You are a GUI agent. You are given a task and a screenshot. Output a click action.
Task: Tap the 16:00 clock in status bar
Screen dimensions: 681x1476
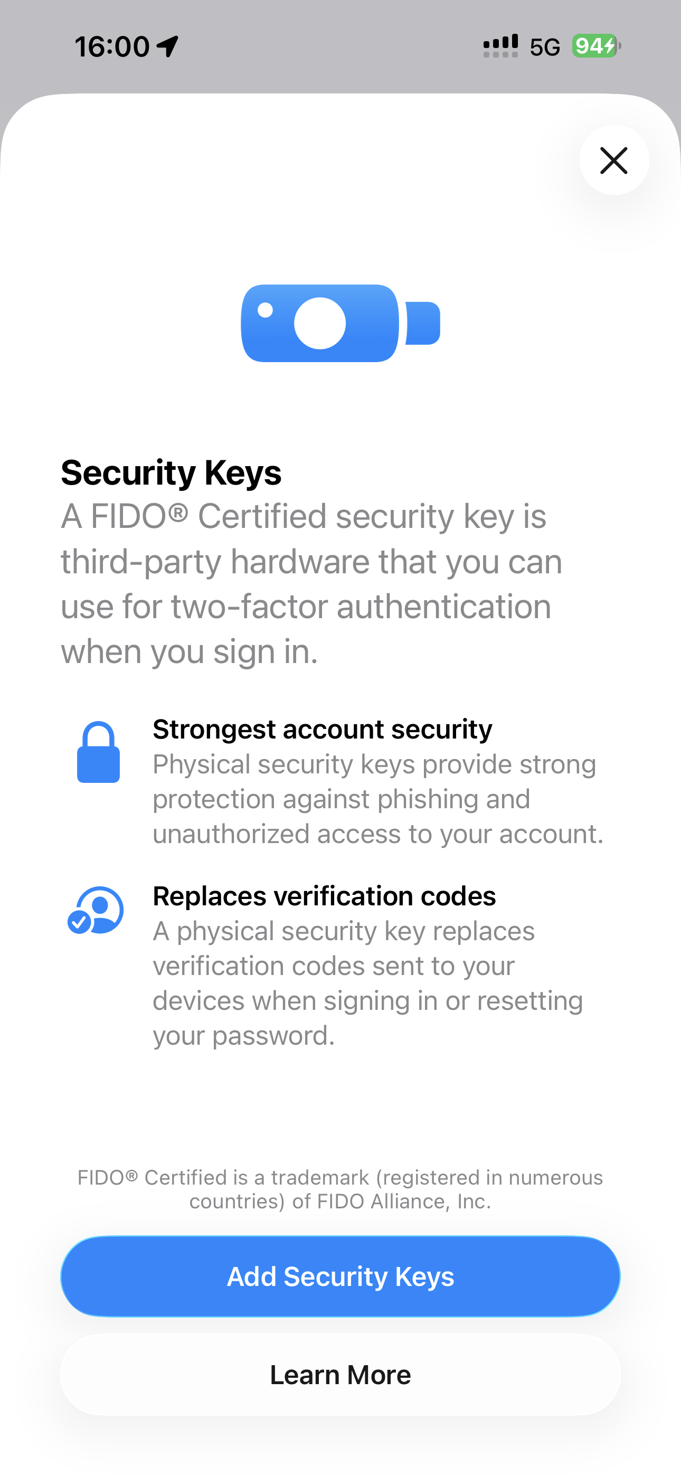pos(112,46)
